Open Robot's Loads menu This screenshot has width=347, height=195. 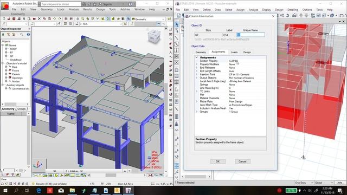pyautogui.click(x=61, y=9)
